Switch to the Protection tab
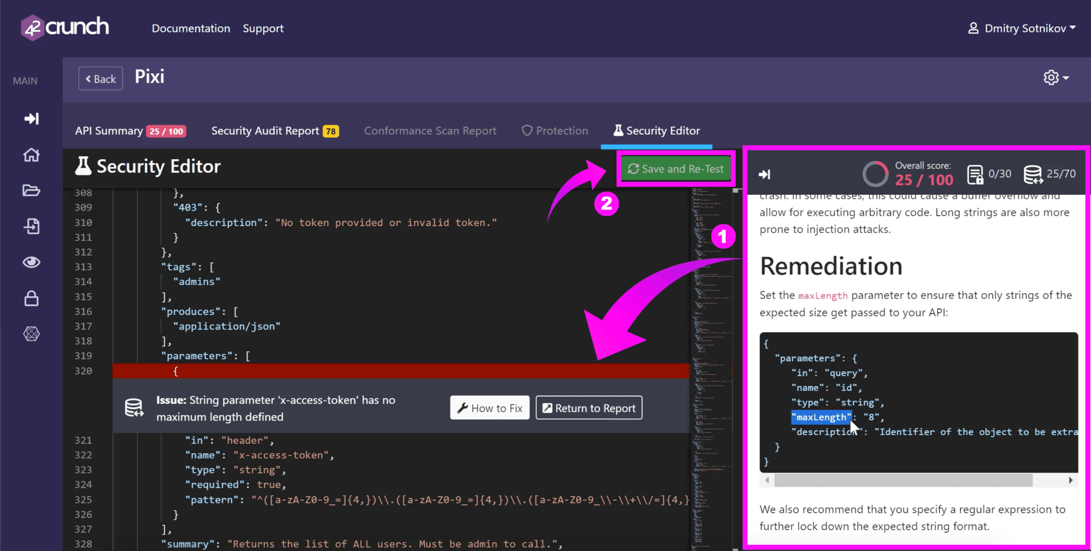Screen dimensions: 1091x551 555,131
